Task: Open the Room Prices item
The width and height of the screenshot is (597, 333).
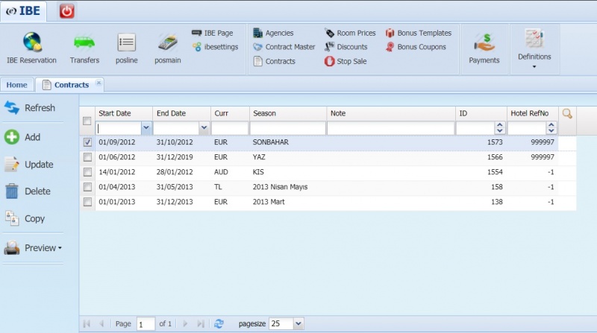Action: [x=350, y=33]
